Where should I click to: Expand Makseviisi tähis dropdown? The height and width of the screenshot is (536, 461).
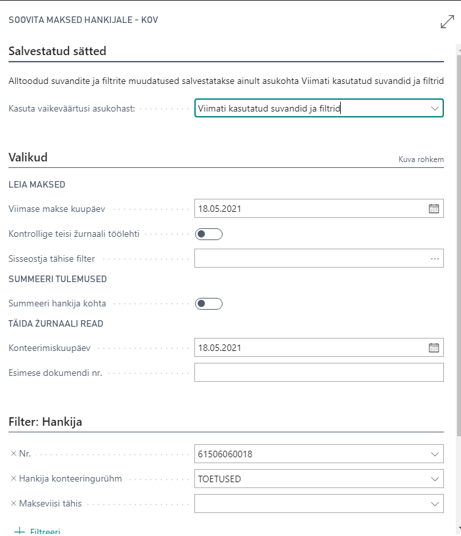click(x=434, y=504)
